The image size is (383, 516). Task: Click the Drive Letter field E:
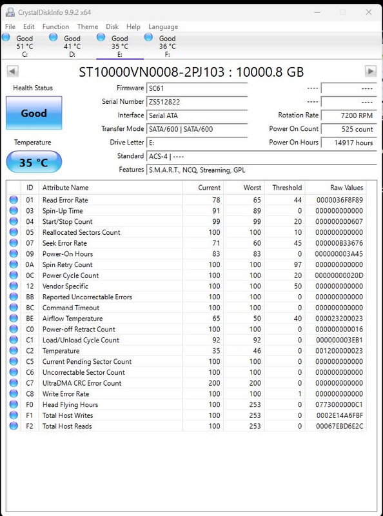pyautogui.click(x=197, y=143)
